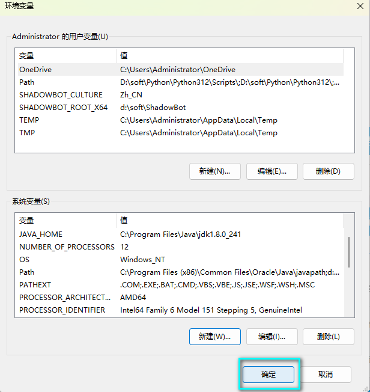Click the 值 column header in system variables

[x=230, y=220]
